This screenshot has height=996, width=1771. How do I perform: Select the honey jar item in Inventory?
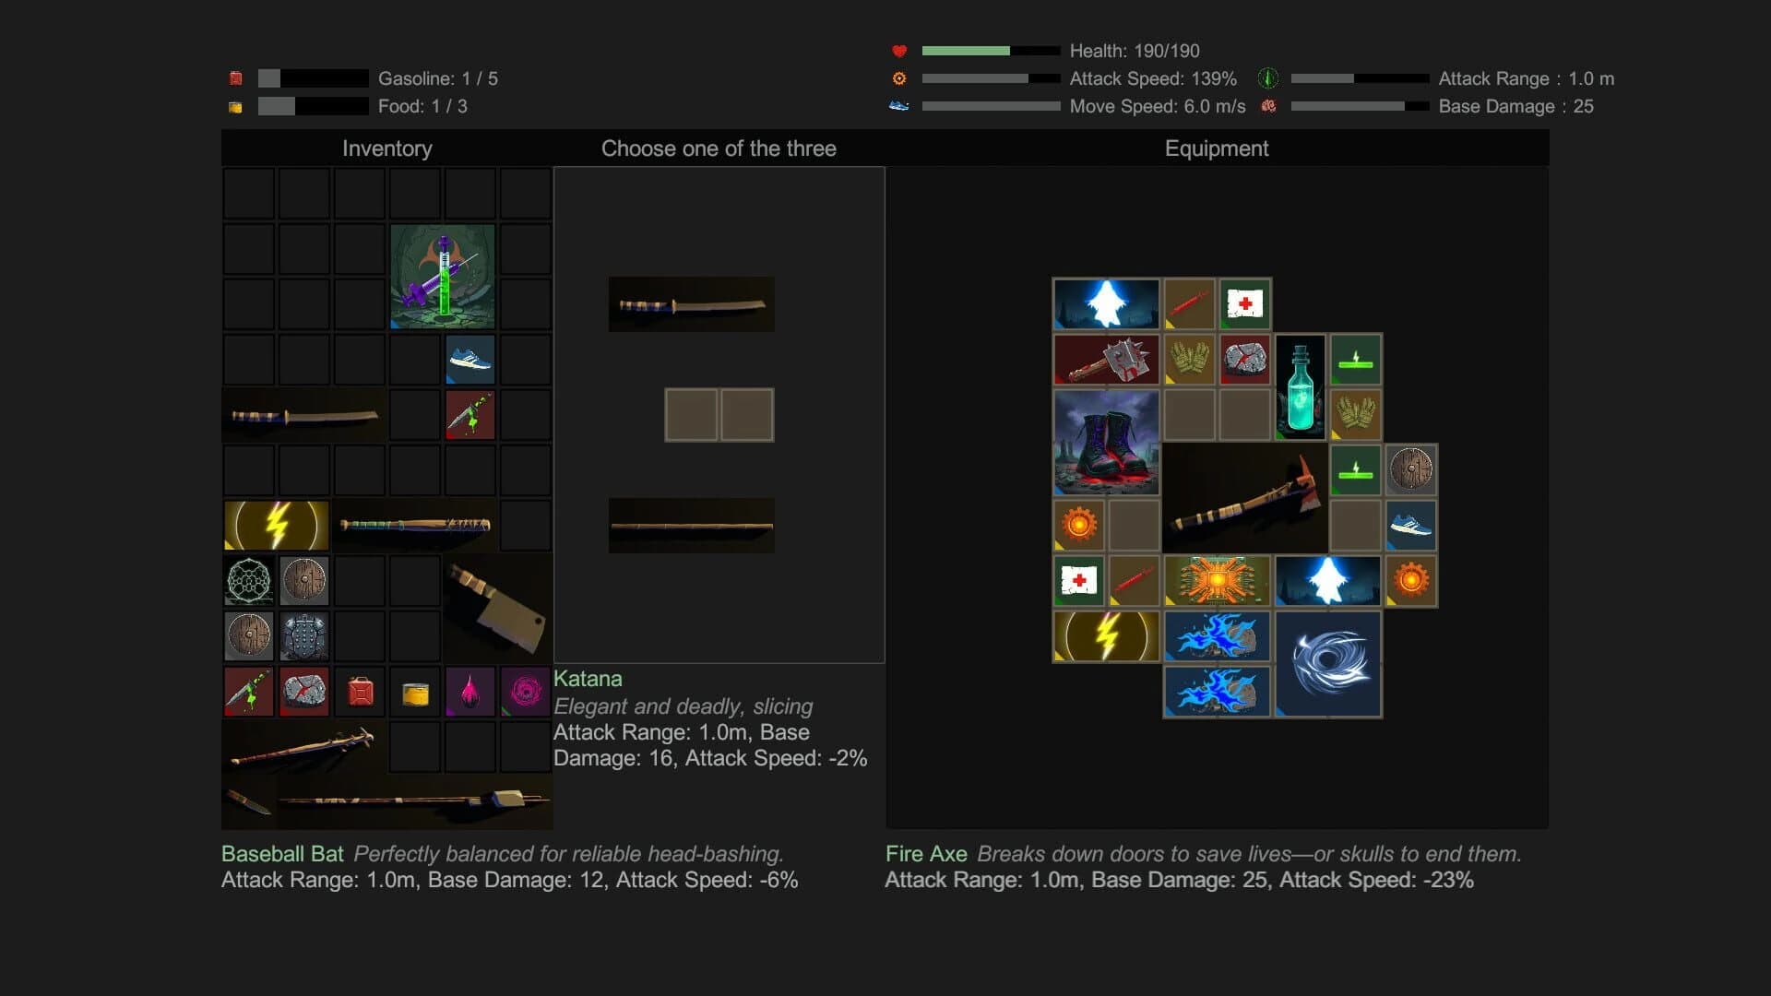(x=415, y=690)
